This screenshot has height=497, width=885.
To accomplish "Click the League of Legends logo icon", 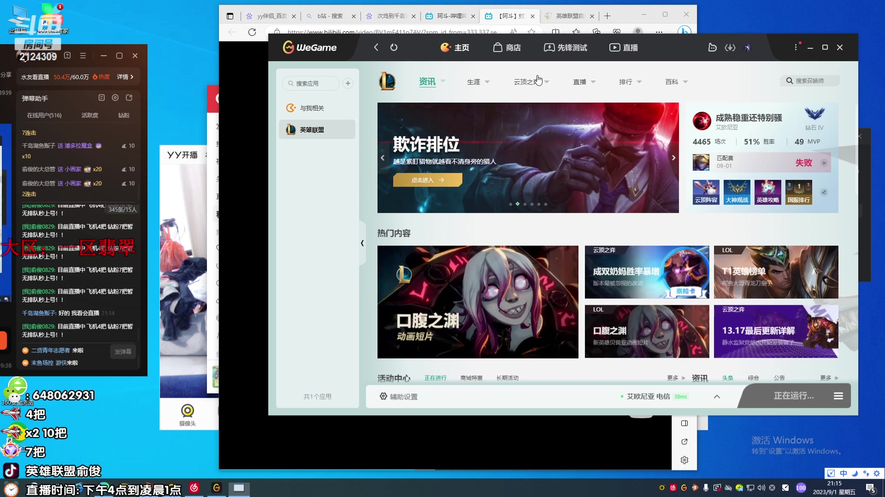I will [x=387, y=81].
